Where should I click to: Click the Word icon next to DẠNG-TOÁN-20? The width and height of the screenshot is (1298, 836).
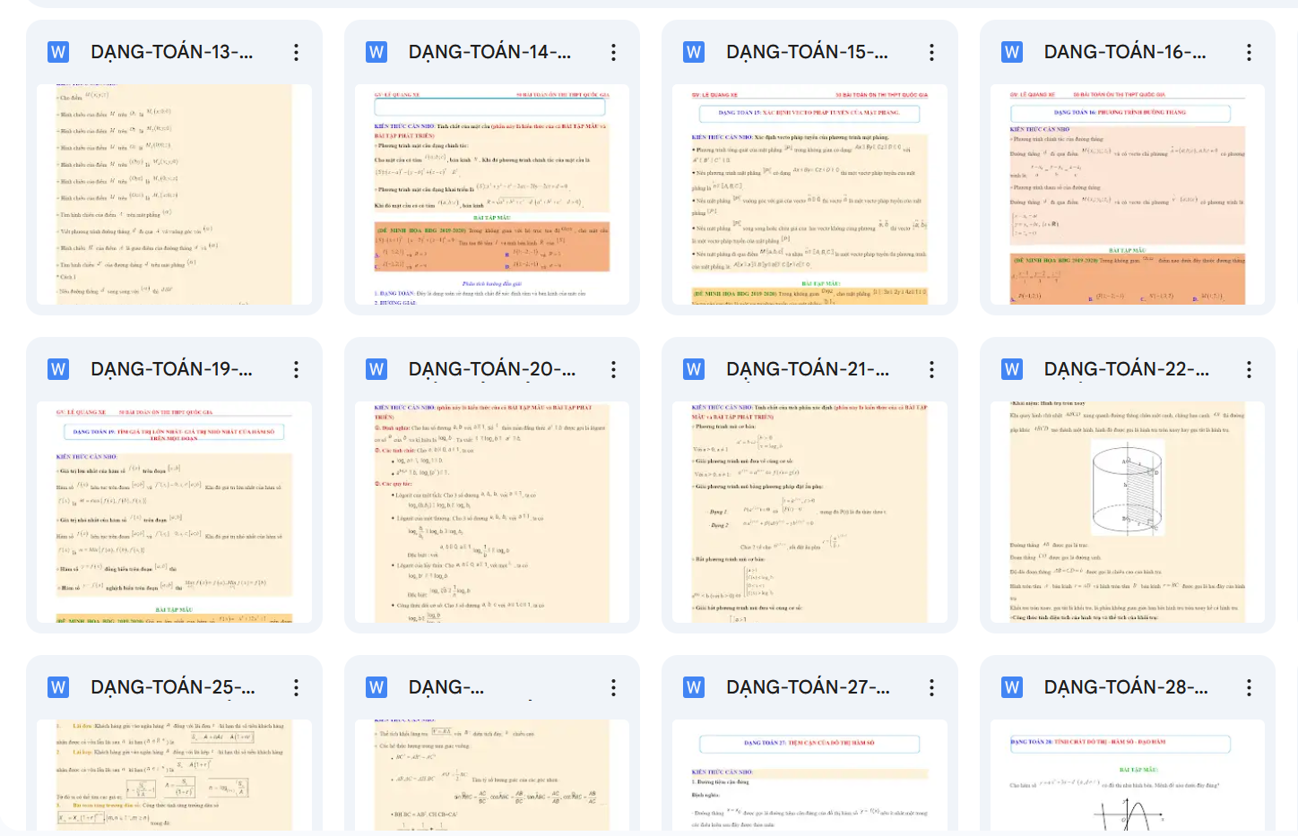point(376,369)
